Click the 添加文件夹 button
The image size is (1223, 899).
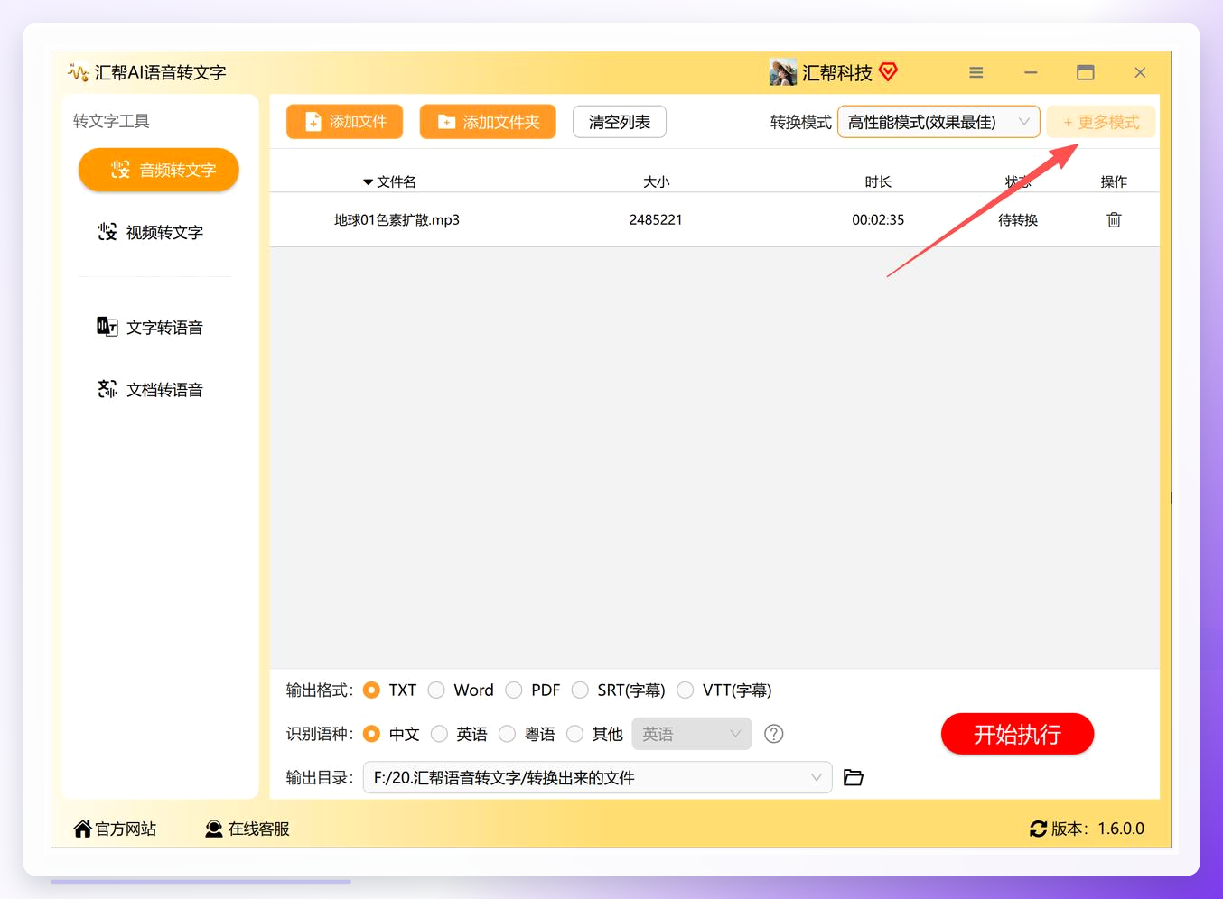tap(488, 122)
